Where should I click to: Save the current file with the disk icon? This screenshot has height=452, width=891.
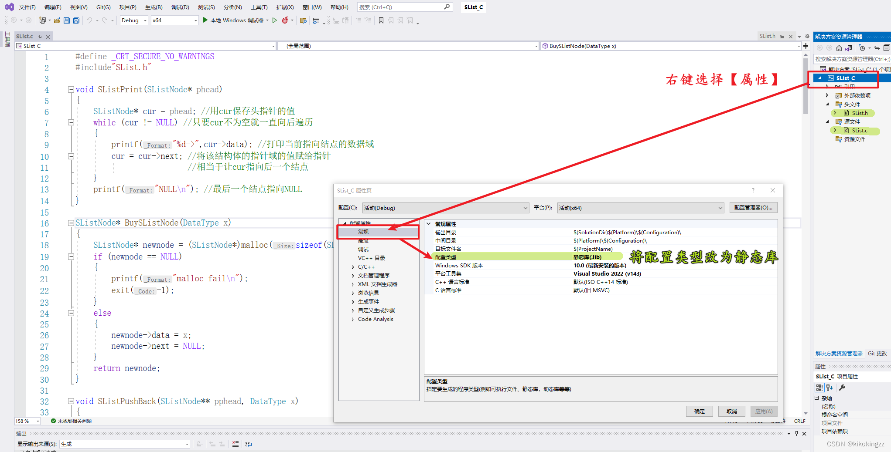pos(67,20)
